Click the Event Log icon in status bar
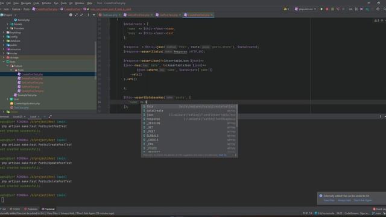The width and height of the screenshot is (386, 217). (x=374, y=209)
